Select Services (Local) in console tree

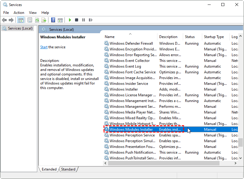(18, 28)
